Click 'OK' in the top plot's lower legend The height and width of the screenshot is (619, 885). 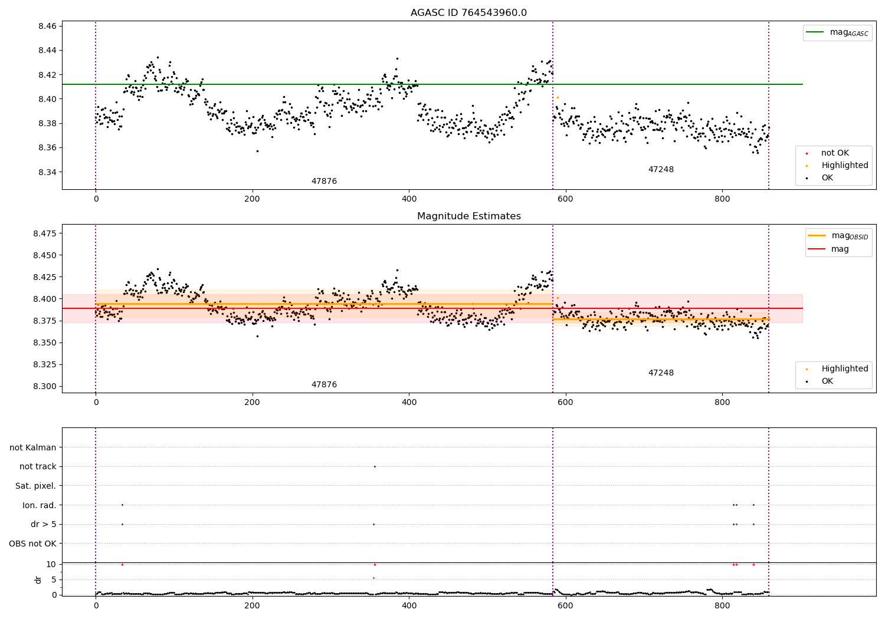coord(827,178)
